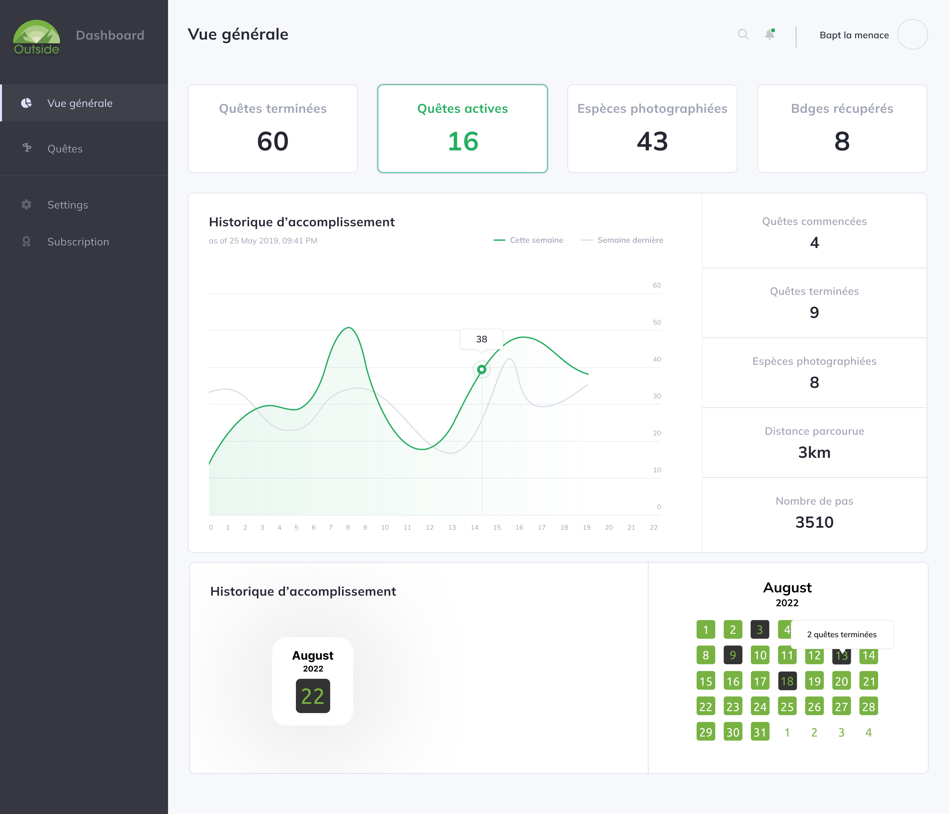949x814 pixels.
Task: Click the Dashboard title in the sidebar
Action: (110, 35)
